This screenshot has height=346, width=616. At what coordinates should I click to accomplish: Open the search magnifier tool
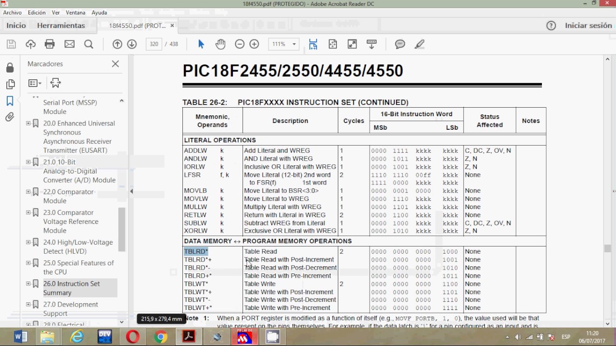[89, 44]
